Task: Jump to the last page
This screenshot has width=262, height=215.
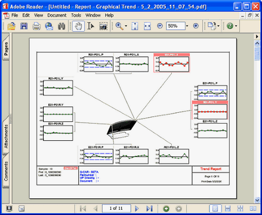Action: [149, 208]
